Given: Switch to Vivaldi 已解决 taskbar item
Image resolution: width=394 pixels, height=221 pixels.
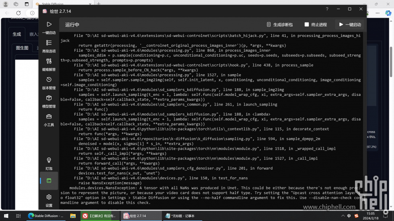Looking at the screenshot, I should pyautogui.click(x=100, y=216).
